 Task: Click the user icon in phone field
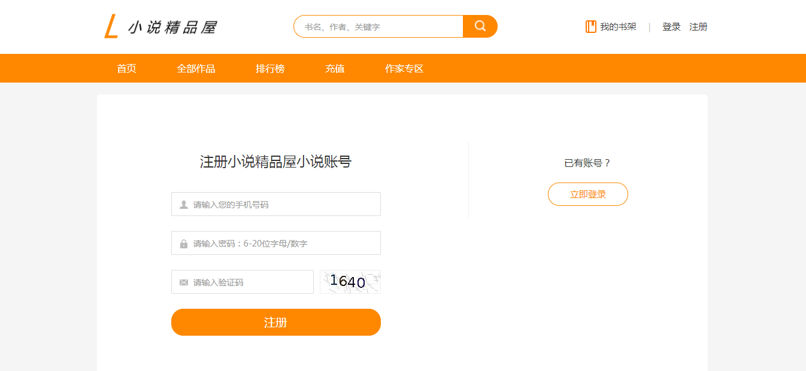tap(184, 205)
